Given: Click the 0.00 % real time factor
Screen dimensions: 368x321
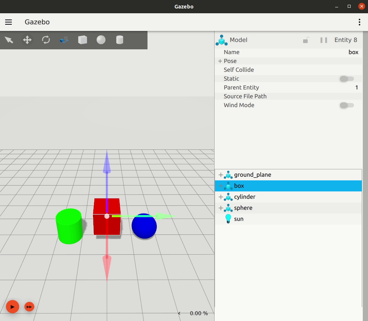Looking at the screenshot, I should coord(199,313).
